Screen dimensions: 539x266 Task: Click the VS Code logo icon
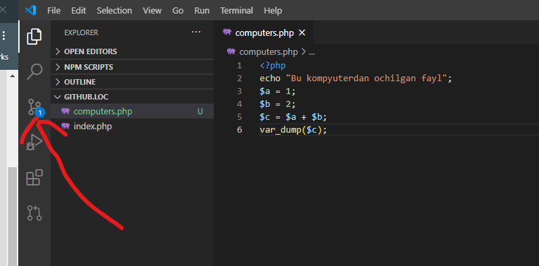tap(30, 10)
